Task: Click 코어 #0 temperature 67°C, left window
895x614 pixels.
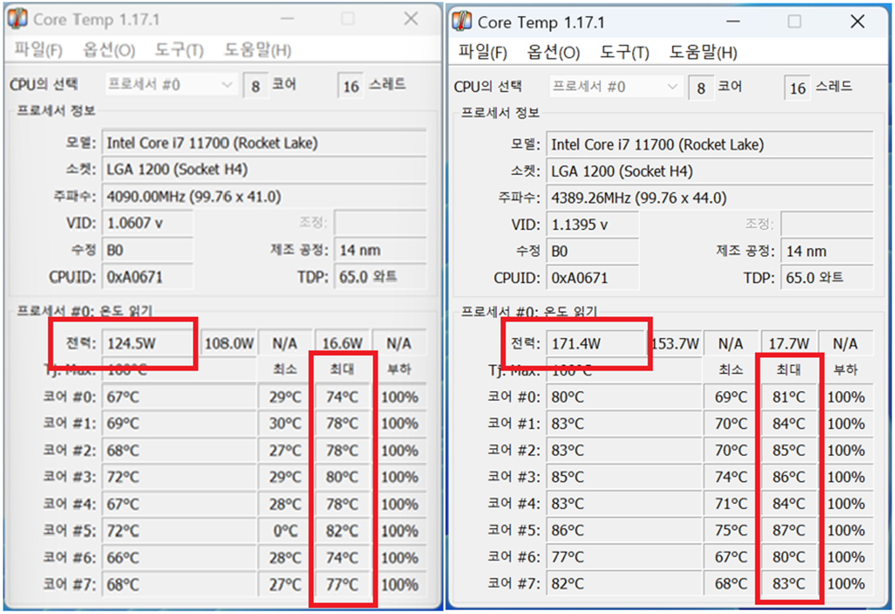Action: coord(179,397)
